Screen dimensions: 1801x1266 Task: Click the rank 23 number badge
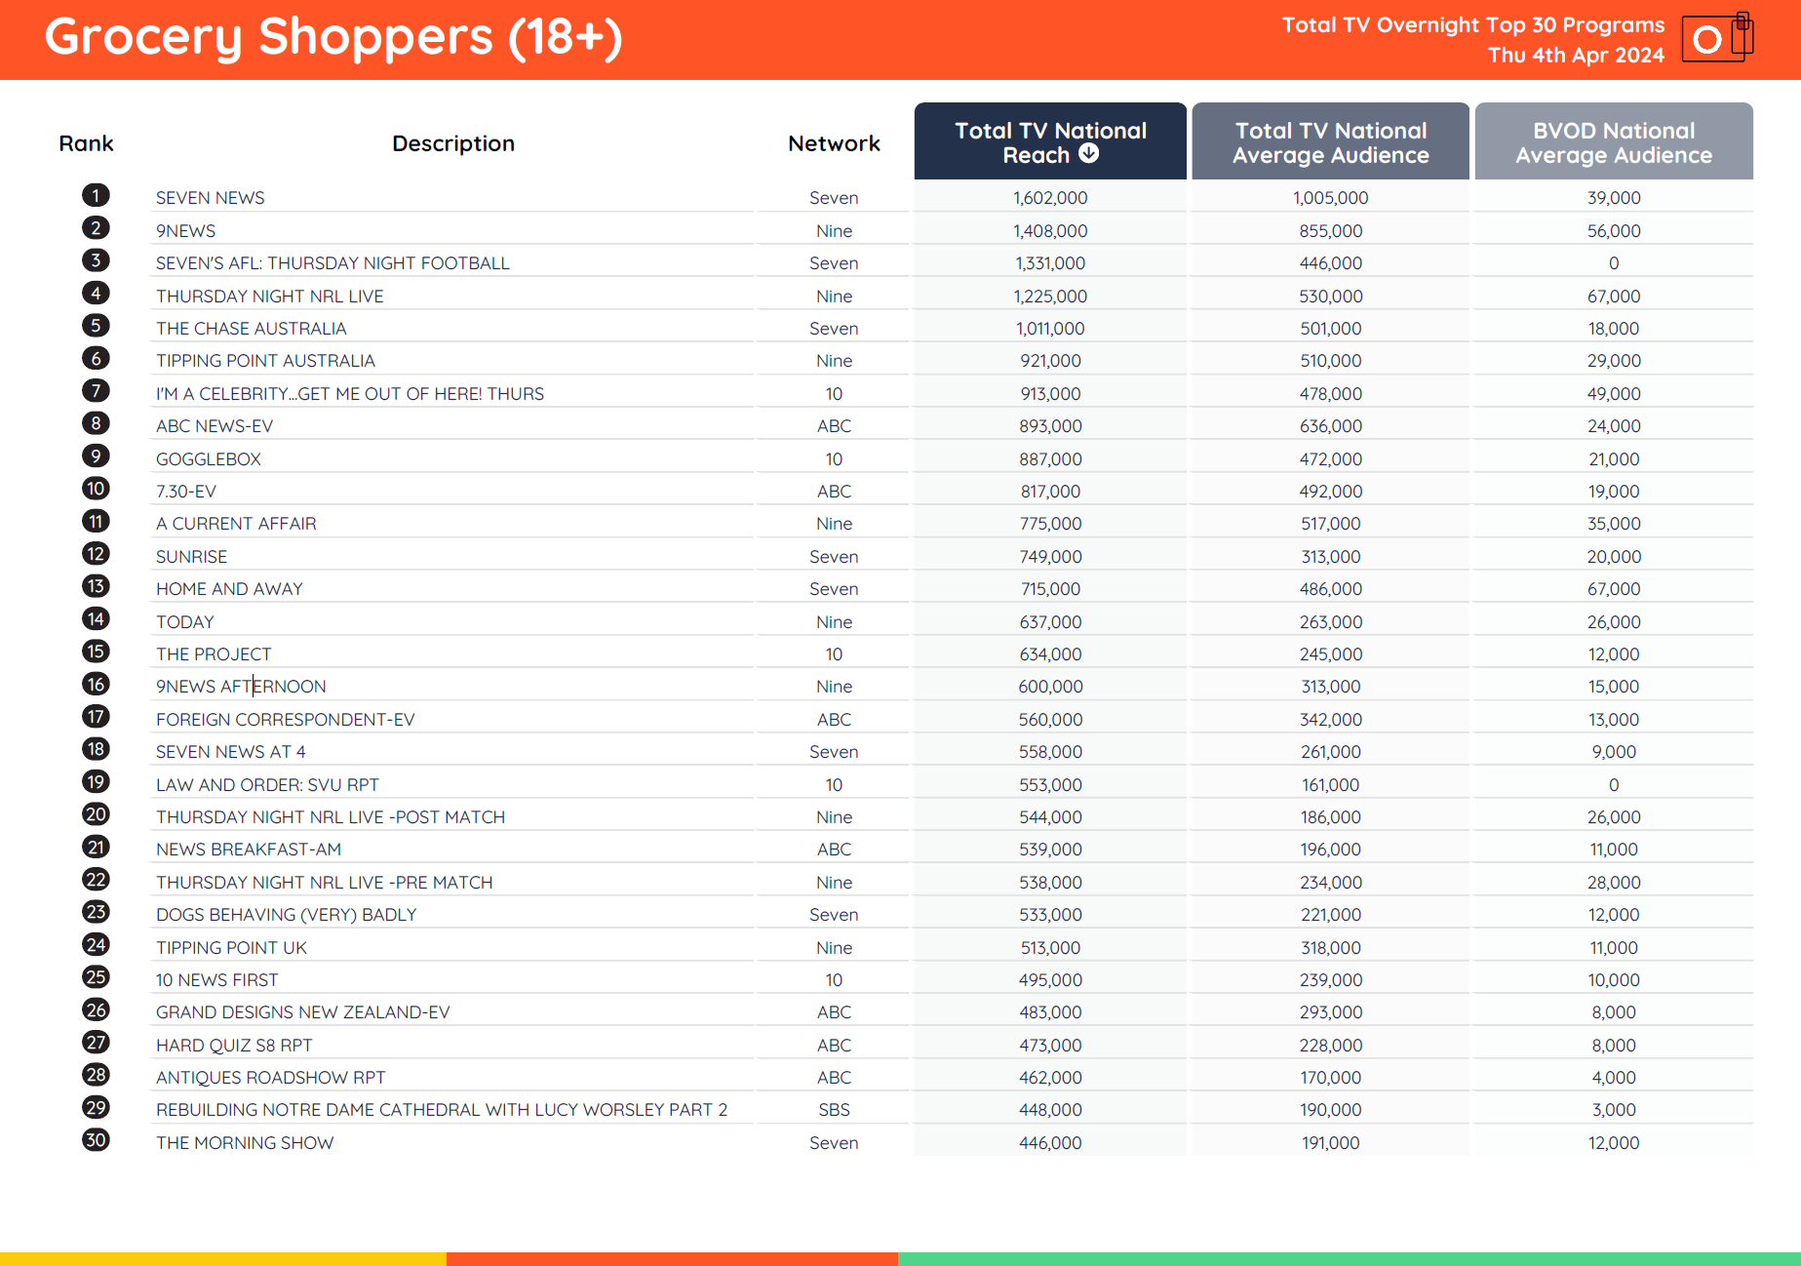[x=96, y=913]
